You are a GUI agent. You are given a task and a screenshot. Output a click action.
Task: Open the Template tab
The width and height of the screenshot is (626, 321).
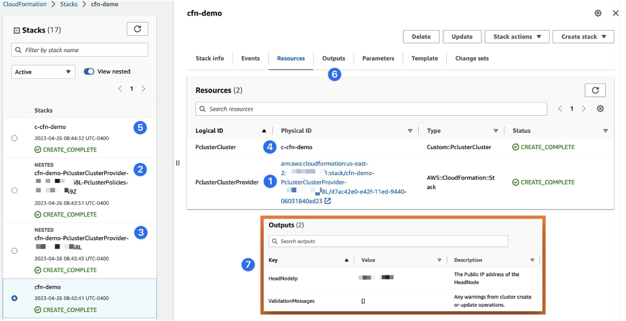click(425, 59)
